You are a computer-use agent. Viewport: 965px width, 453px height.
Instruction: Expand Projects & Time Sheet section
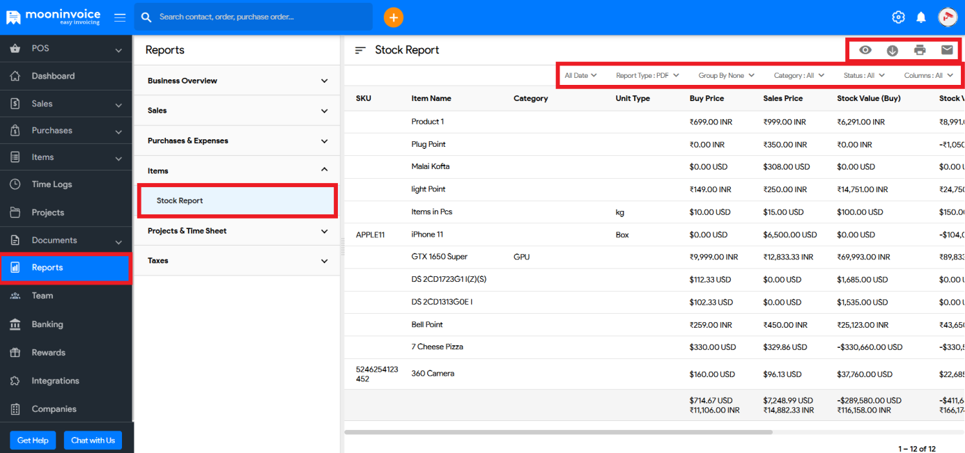click(x=237, y=231)
